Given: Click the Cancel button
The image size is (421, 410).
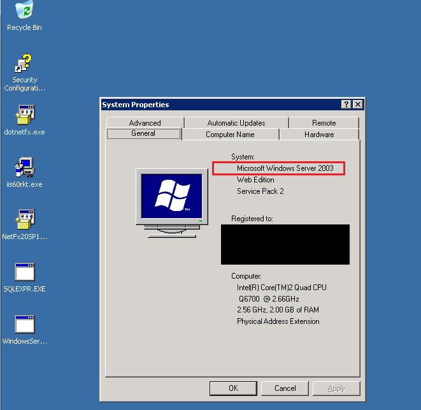Looking at the screenshot, I should pyautogui.click(x=285, y=388).
